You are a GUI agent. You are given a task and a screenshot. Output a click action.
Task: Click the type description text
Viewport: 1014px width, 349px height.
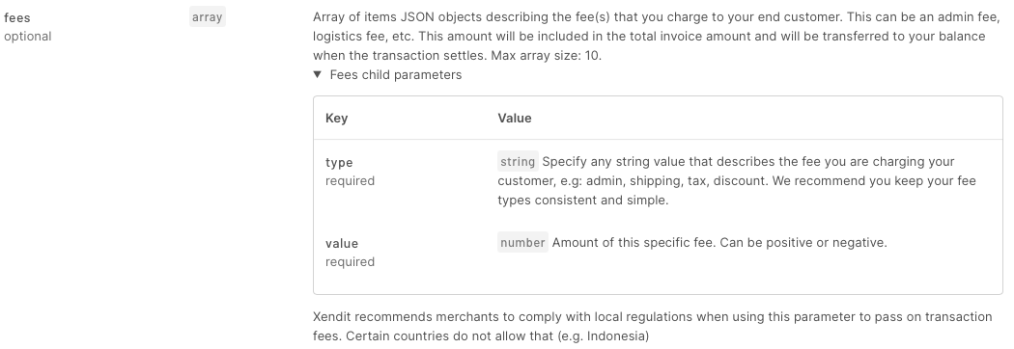coord(737,180)
